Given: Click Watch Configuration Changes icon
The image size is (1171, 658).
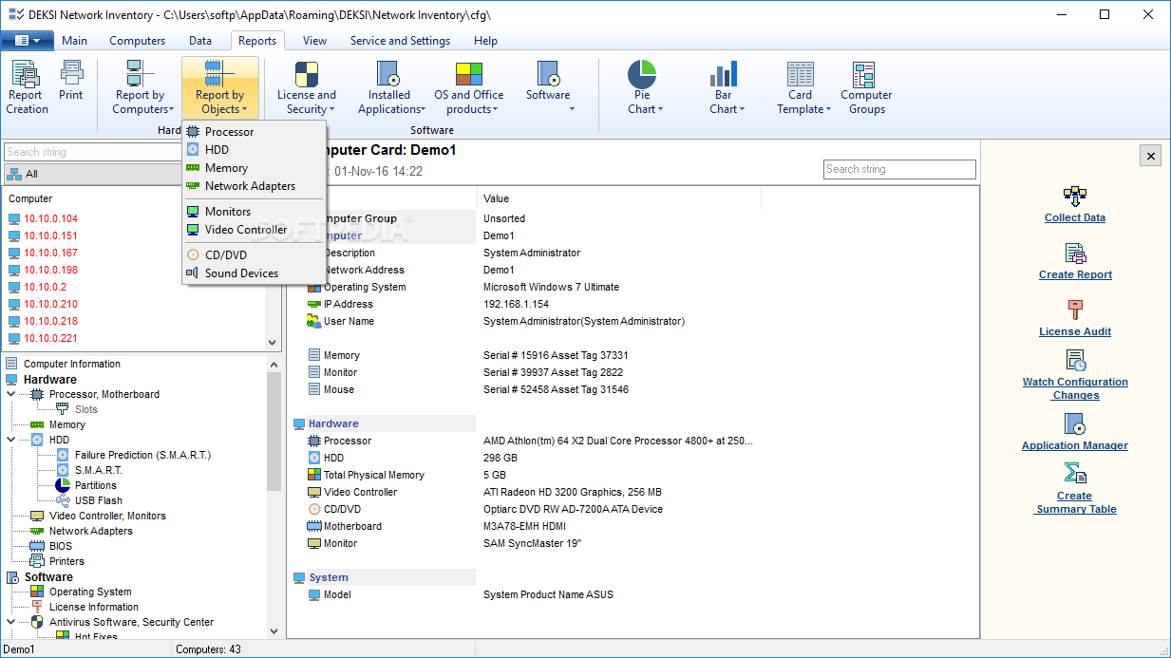Looking at the screenshot, I should tap(1075, 361).
